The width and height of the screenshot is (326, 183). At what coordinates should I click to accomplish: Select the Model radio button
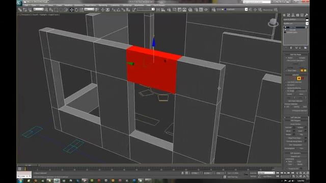286,57
